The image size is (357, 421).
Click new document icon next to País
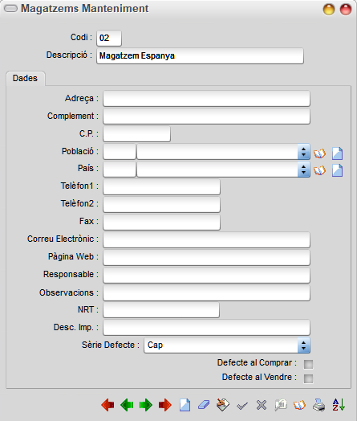pos(338,170)
